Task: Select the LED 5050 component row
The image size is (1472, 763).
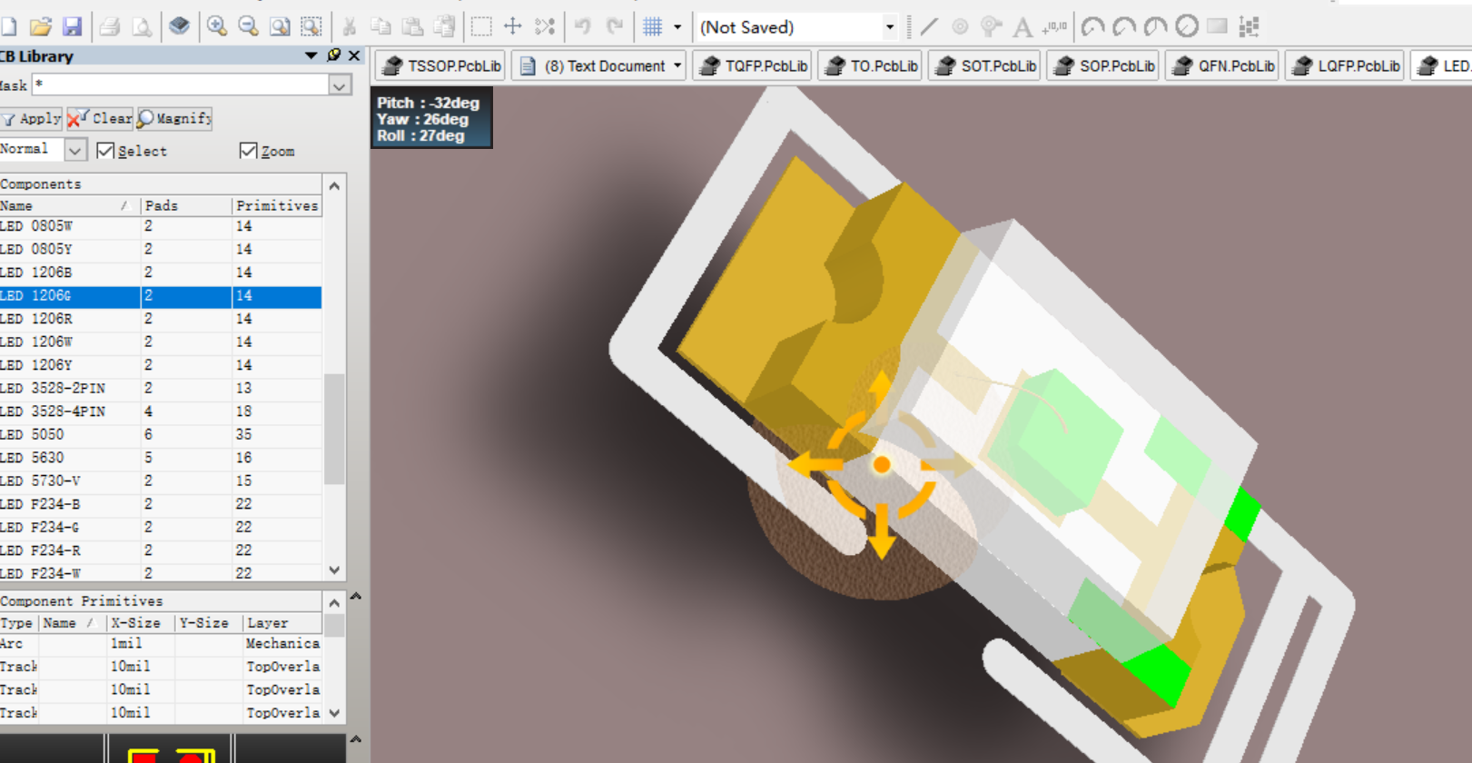Action: point(161,434)
